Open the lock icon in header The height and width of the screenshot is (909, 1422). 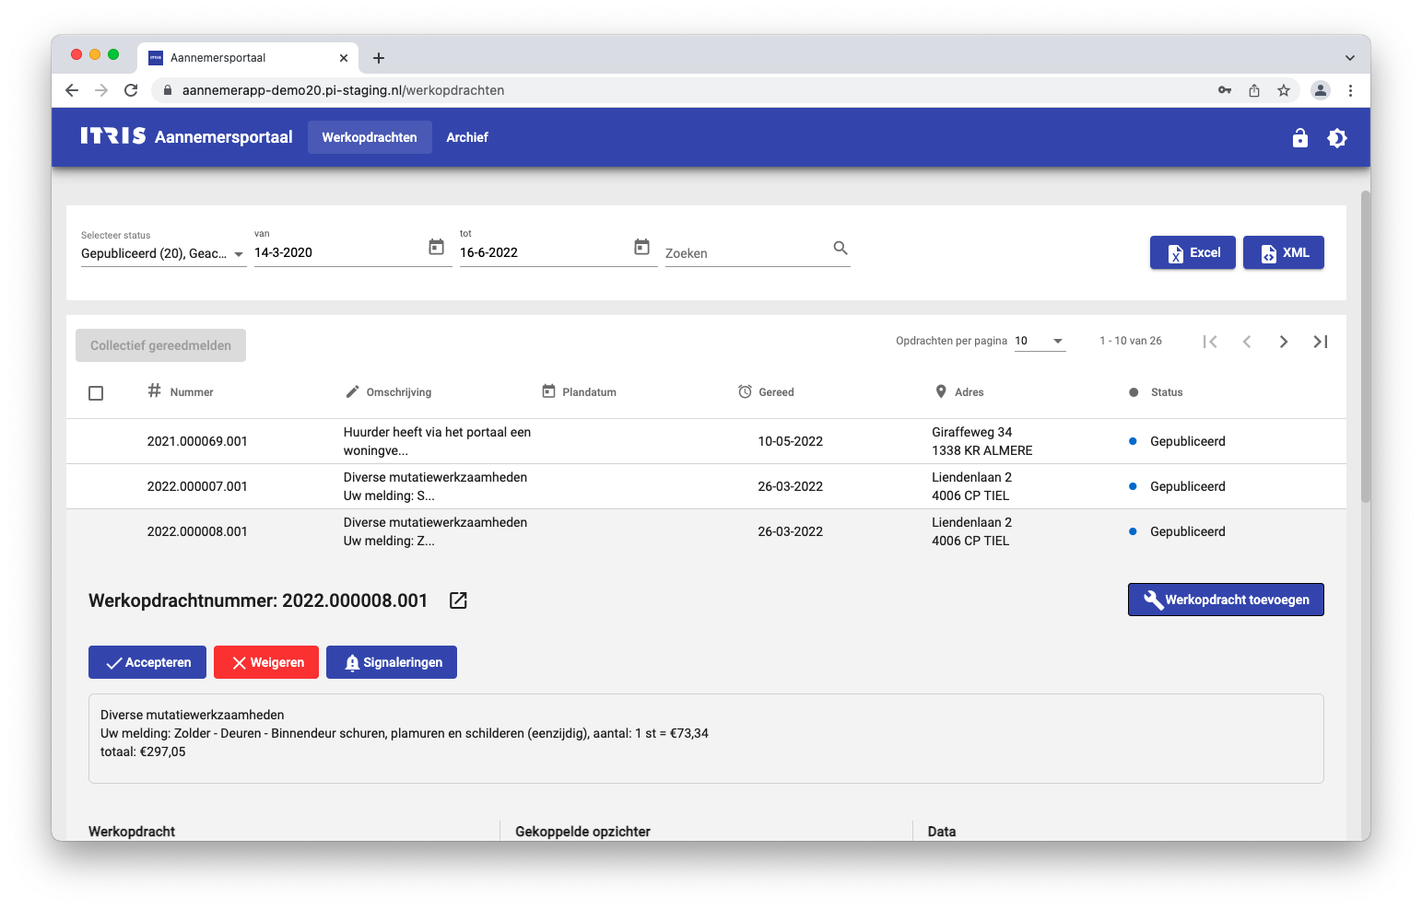[1300, 138]
